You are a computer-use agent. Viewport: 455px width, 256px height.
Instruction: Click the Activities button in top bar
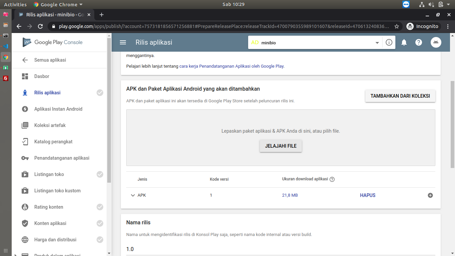click(x=15, y=4)
